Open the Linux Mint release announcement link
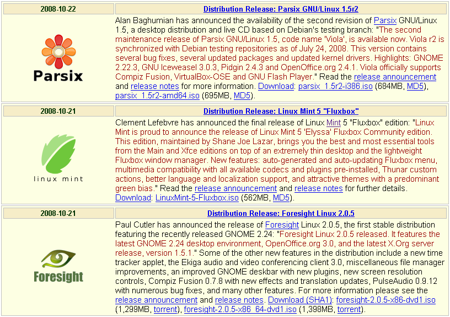 point(235,188)
